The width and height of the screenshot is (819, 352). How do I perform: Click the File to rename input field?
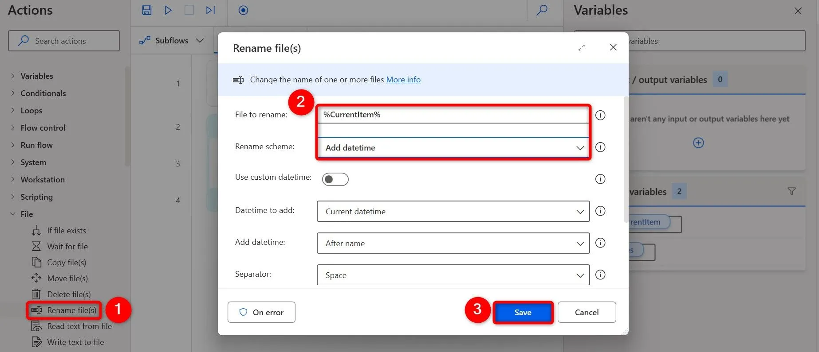coord(453,115)
